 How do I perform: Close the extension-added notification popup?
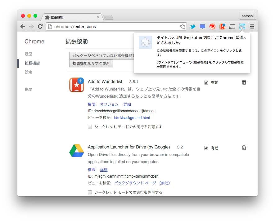coord(245,38)
